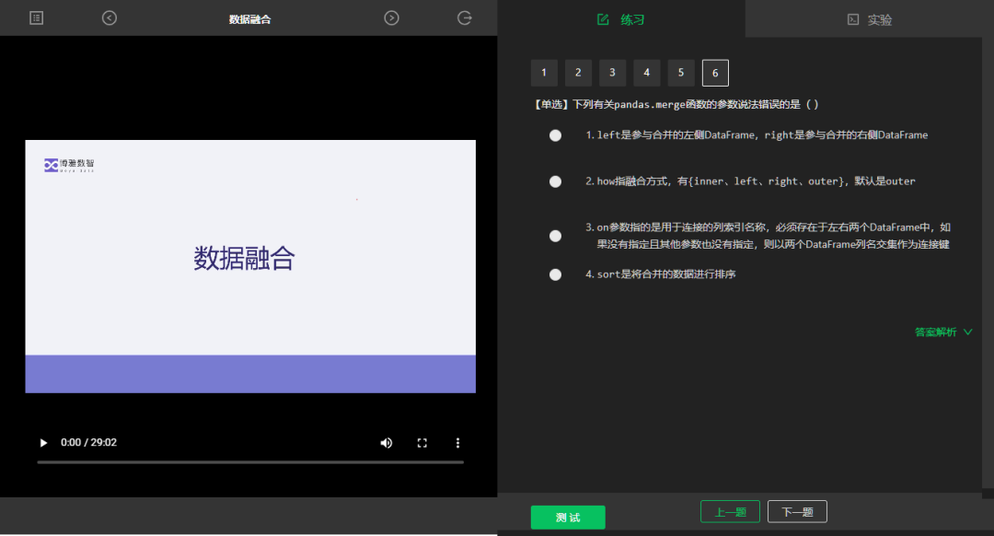Click the question text about pandas.merge
The width and height of the screenshot is (994, 536).
(x=676, y=105)
